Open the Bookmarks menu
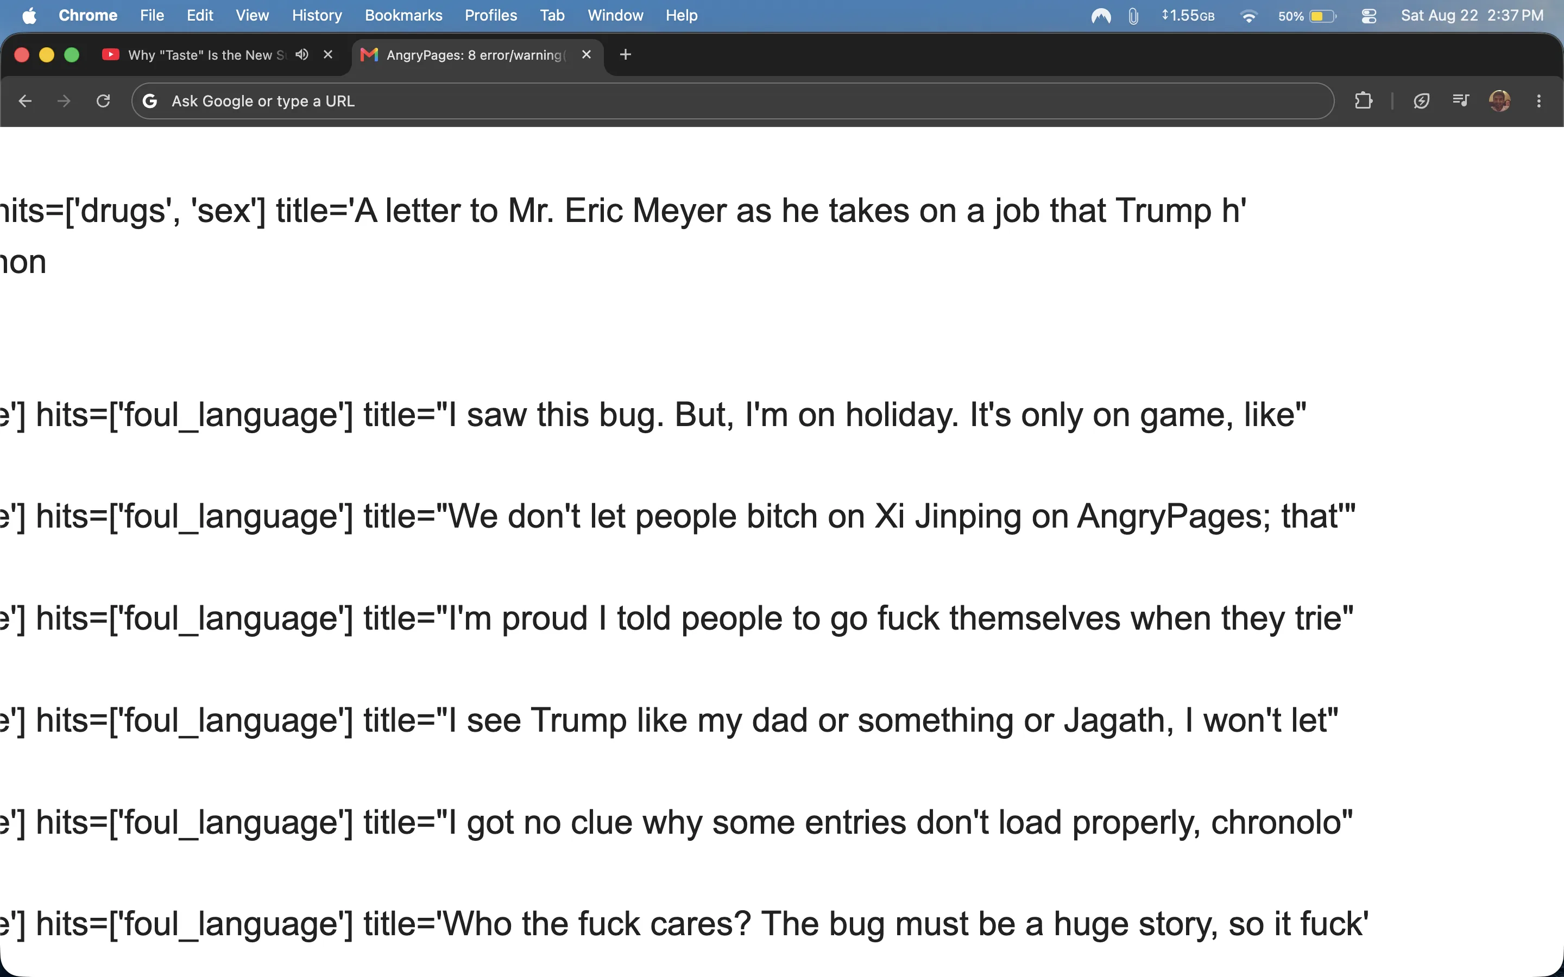 (403, 16)
